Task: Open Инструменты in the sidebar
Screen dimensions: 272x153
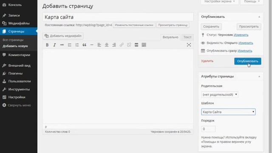Action: [x=19, y=89]
